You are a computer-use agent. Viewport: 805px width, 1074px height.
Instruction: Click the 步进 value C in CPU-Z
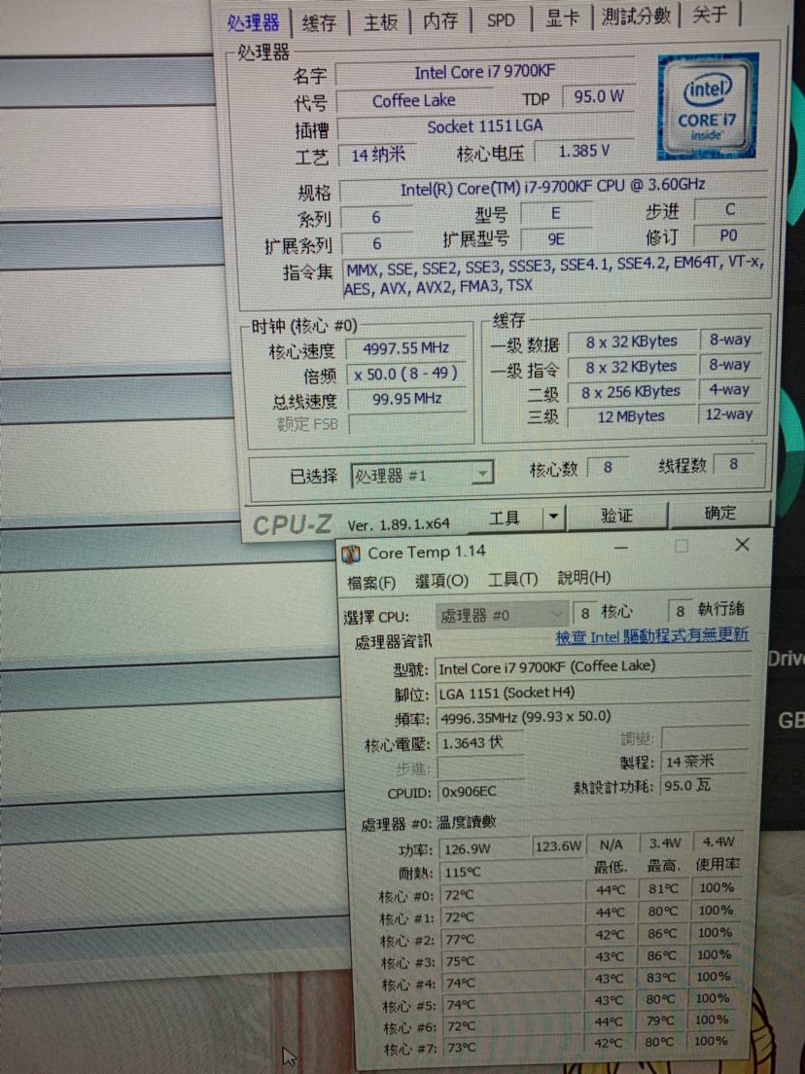coord(730,209)
